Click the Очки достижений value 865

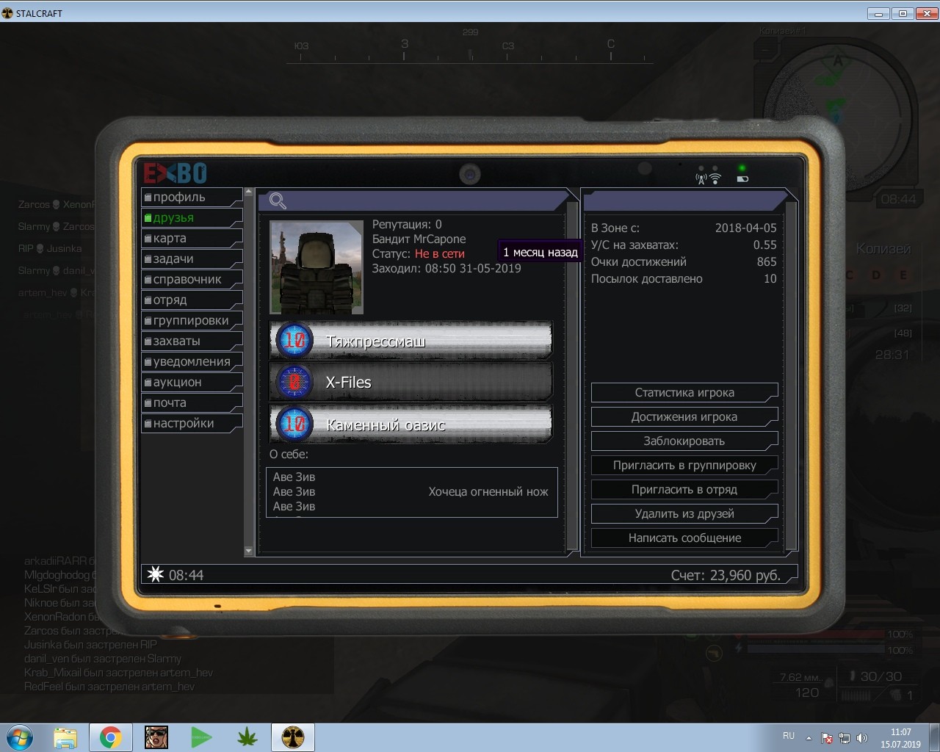click(767, 262)
